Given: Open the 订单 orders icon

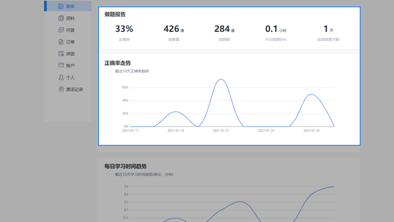Looking at the screenshot, I should pyautogui.click(x=61, y=42).
